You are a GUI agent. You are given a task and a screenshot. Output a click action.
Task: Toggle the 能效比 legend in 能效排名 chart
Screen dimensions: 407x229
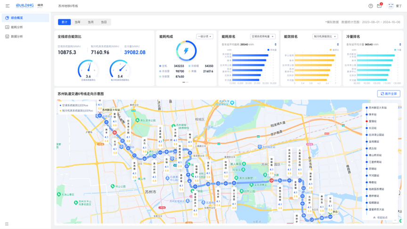pos(335,49)
